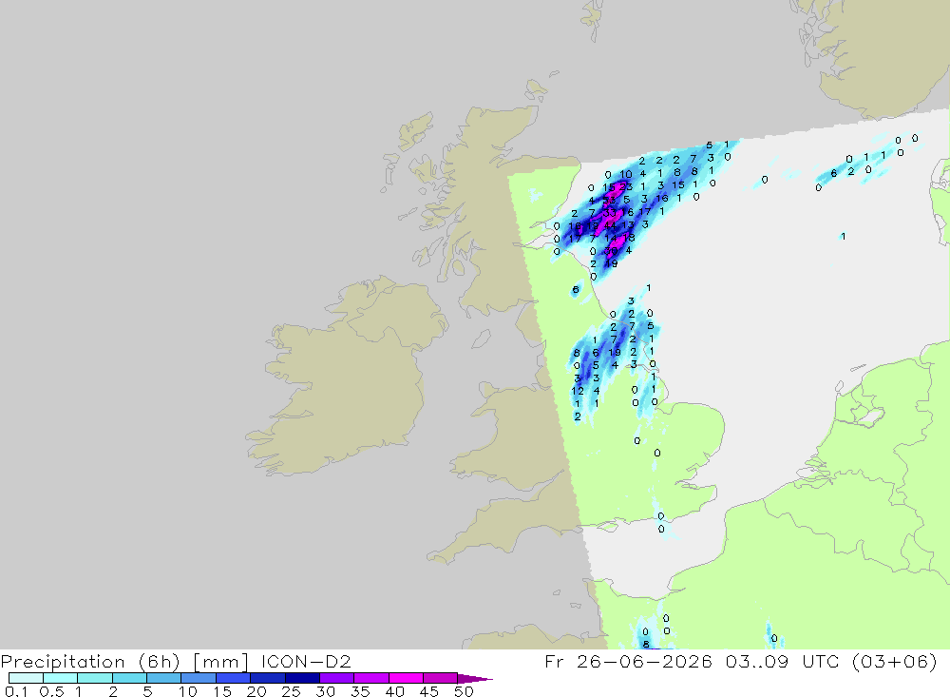Viewport: 950px width, 697px height.
Task: Click the legend label '0.5'
Action: click(51, 691)
